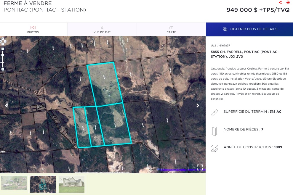Click the blue map attribution link
293x195 pixels.
182,170
